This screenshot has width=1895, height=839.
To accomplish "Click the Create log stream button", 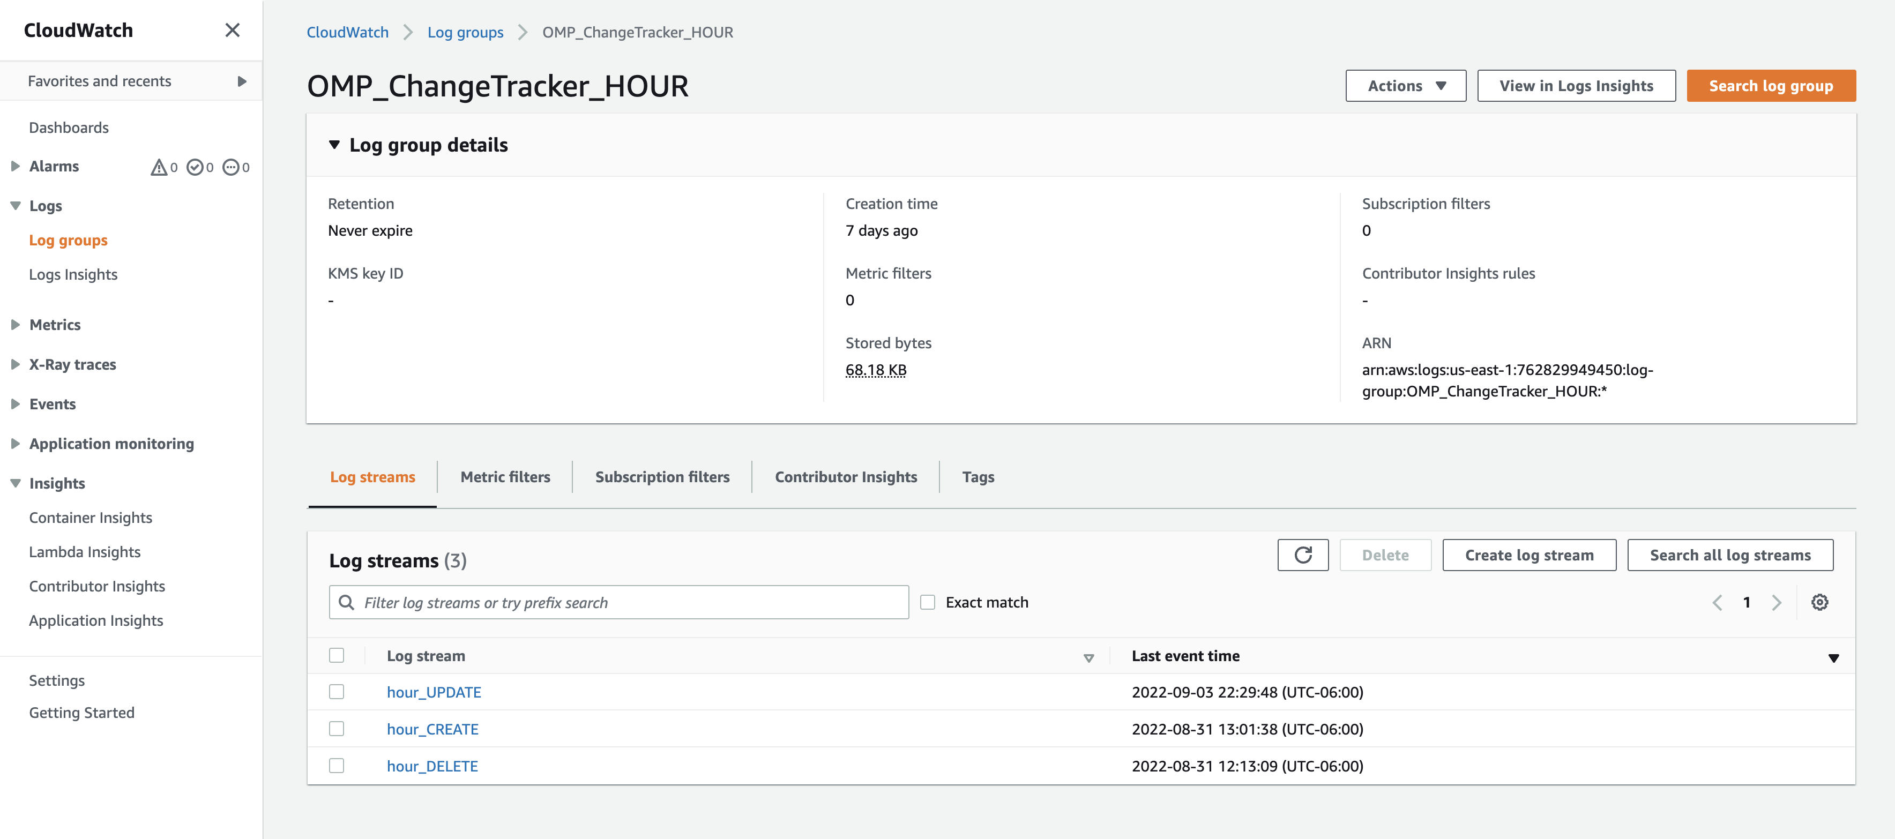I will point(1528,555).
